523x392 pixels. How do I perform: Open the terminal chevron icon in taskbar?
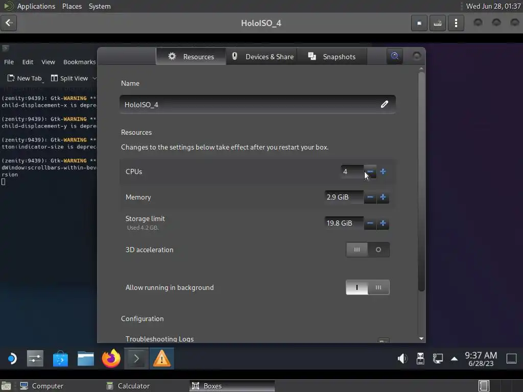pyautogui.click(x=136, y=359)
